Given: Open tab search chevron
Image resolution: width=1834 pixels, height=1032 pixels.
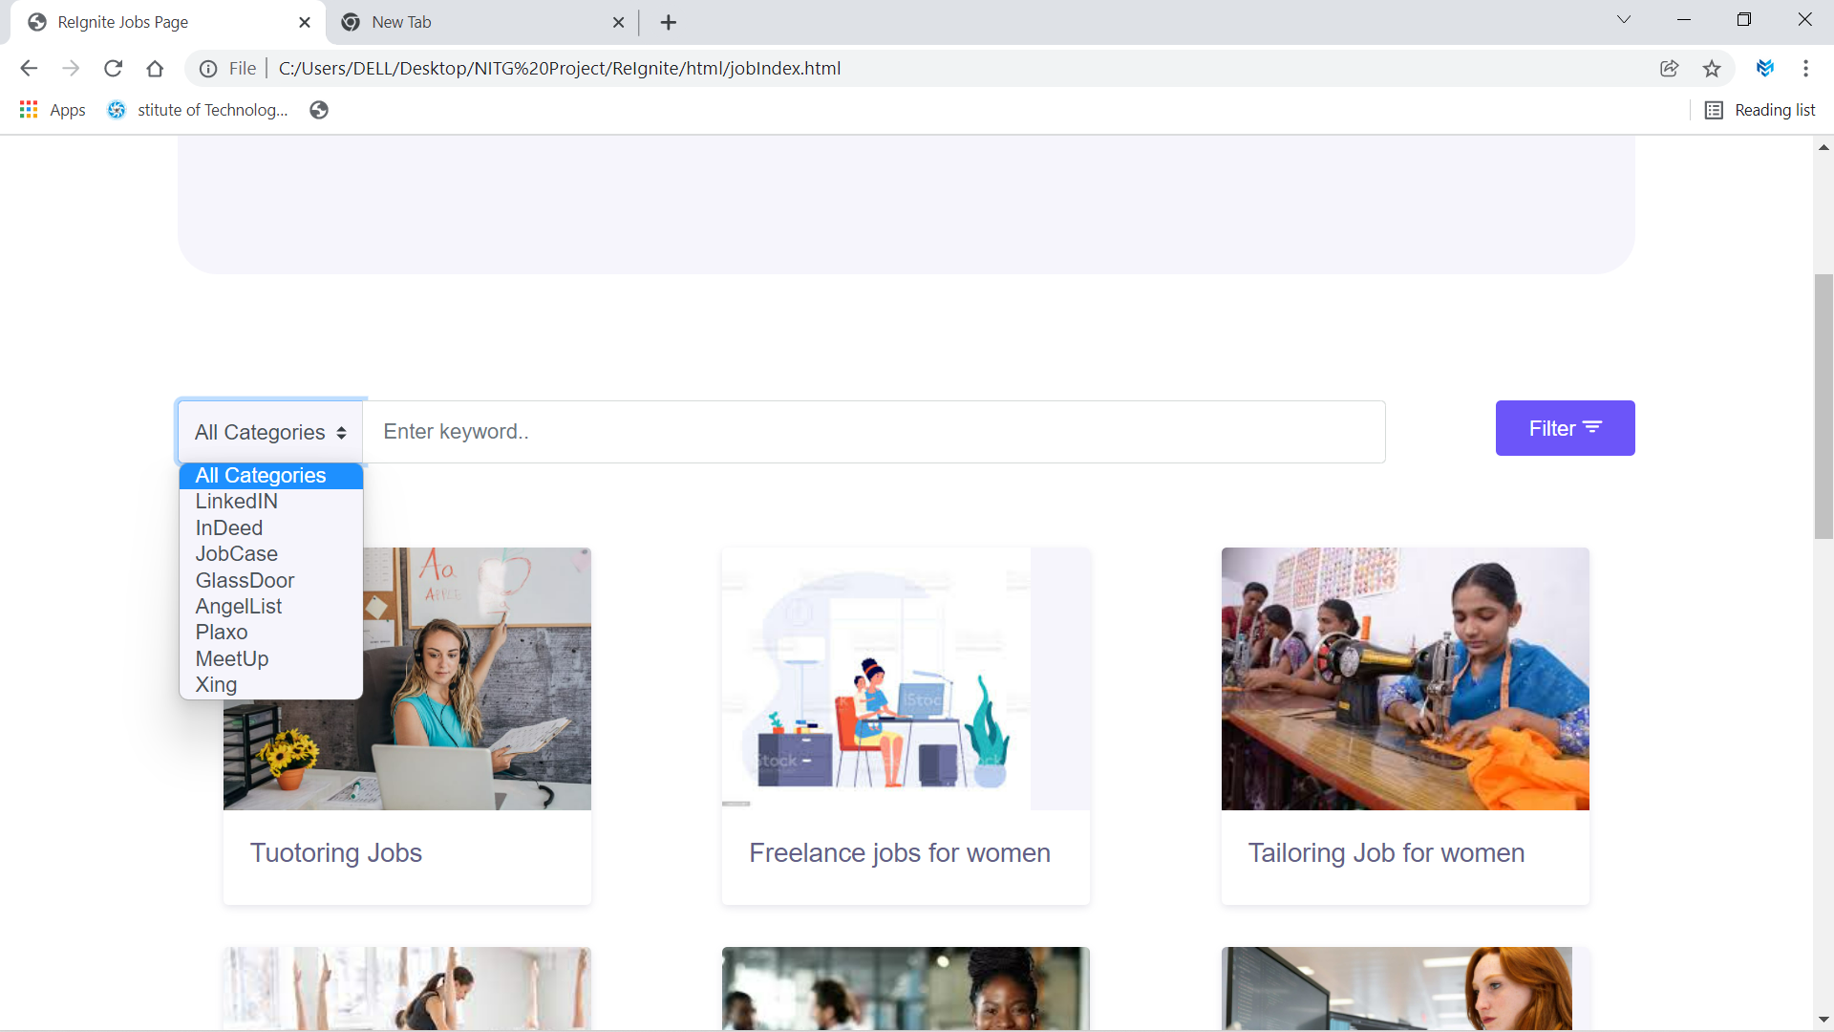Looking at the screenshot, I should click(1623, 20).
